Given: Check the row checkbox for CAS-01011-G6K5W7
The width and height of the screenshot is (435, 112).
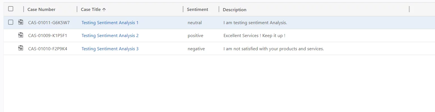Looking at the screenshot, I should tap(11, 22).
